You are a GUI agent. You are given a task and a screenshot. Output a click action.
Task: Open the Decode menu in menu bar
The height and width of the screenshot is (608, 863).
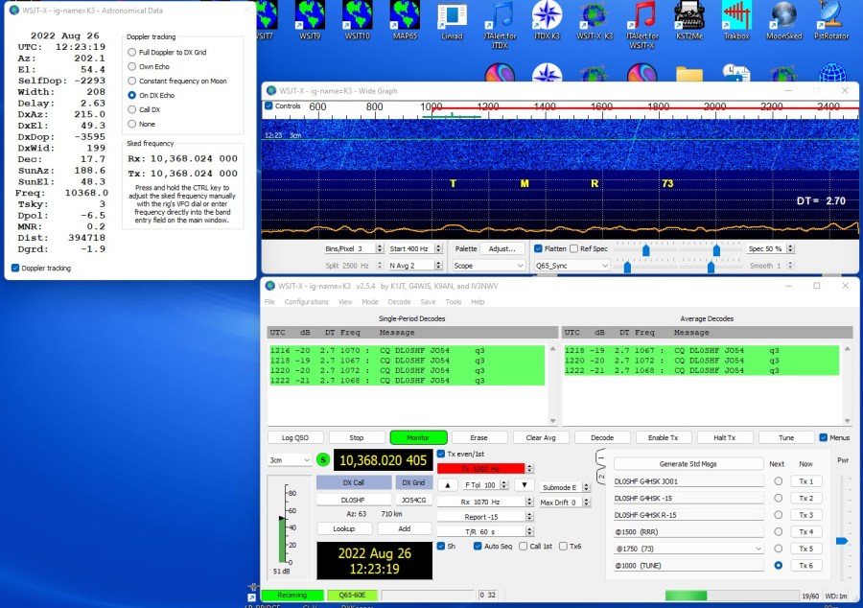coord(399,301)
